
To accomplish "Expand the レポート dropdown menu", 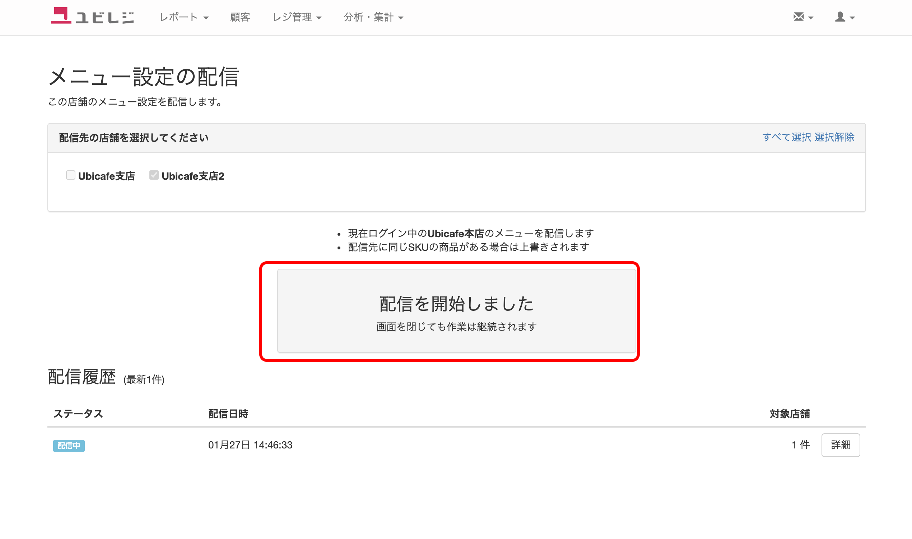I will [183, 17].
